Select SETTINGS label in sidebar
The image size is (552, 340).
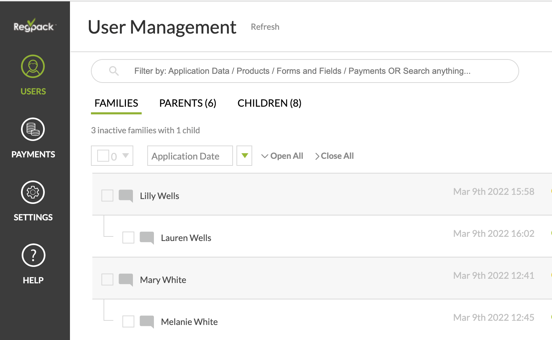tap(33, 217)
